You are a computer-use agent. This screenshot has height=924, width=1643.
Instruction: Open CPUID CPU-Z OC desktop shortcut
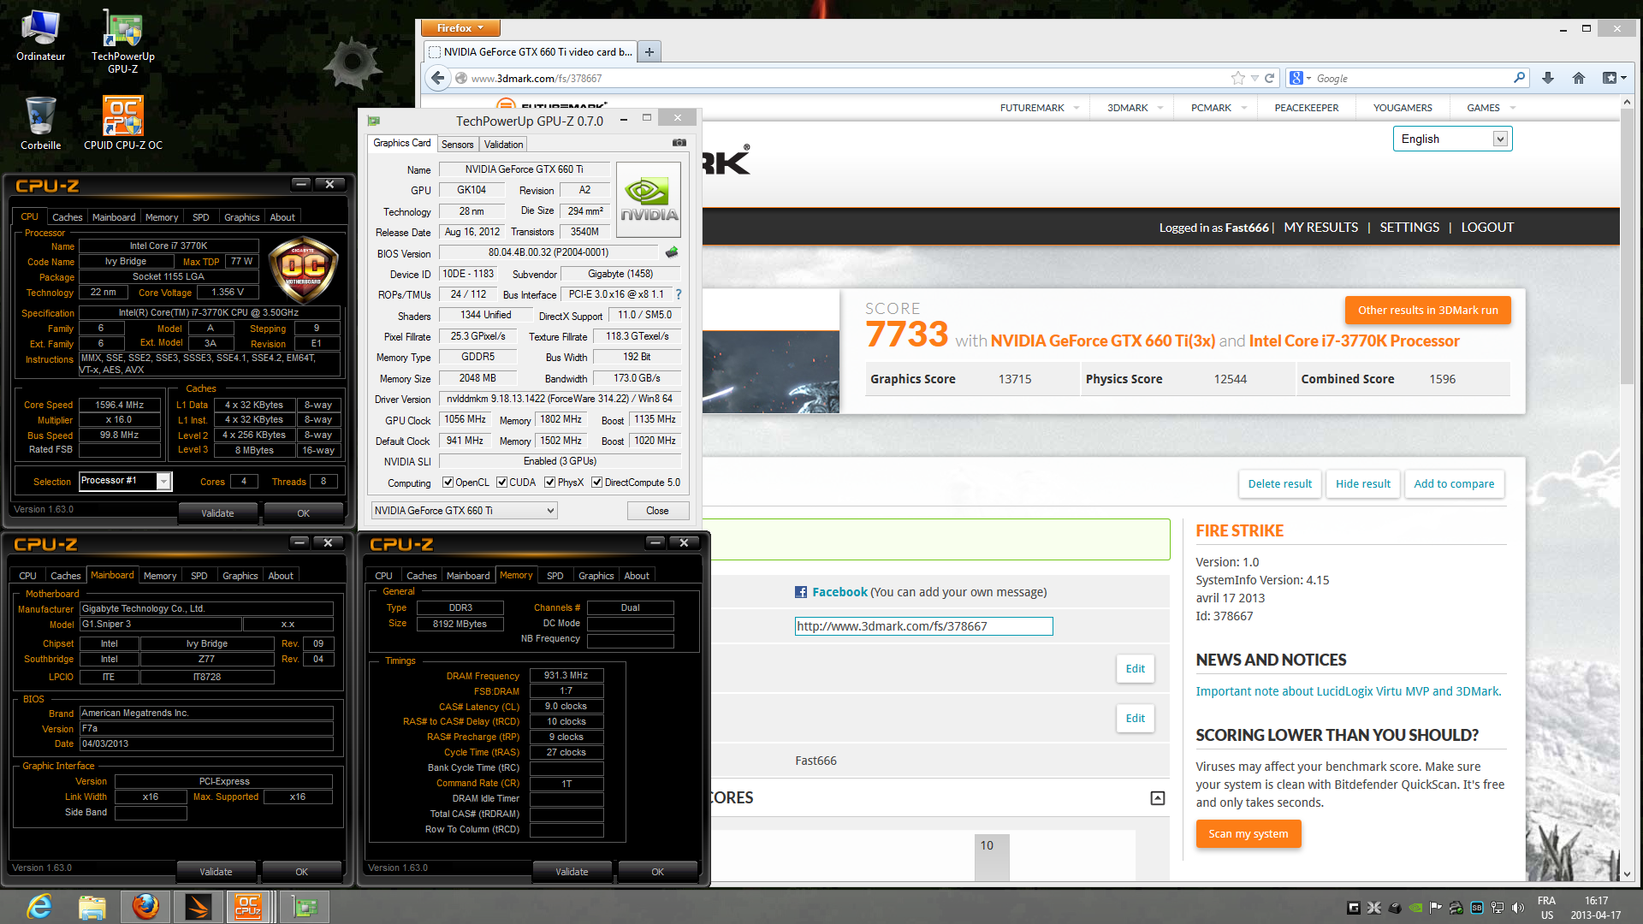point(122,121)
